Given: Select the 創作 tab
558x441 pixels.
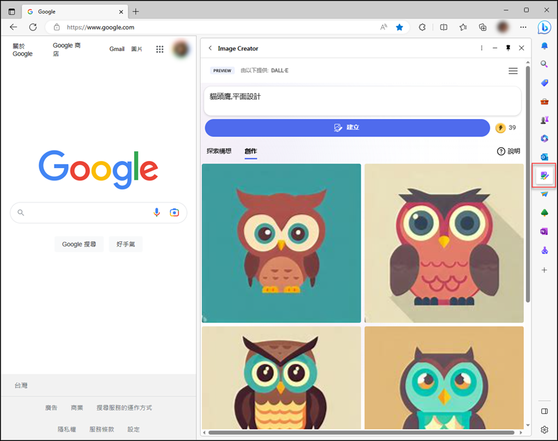Looking at the screenshot, I should [x=251, y=151].
